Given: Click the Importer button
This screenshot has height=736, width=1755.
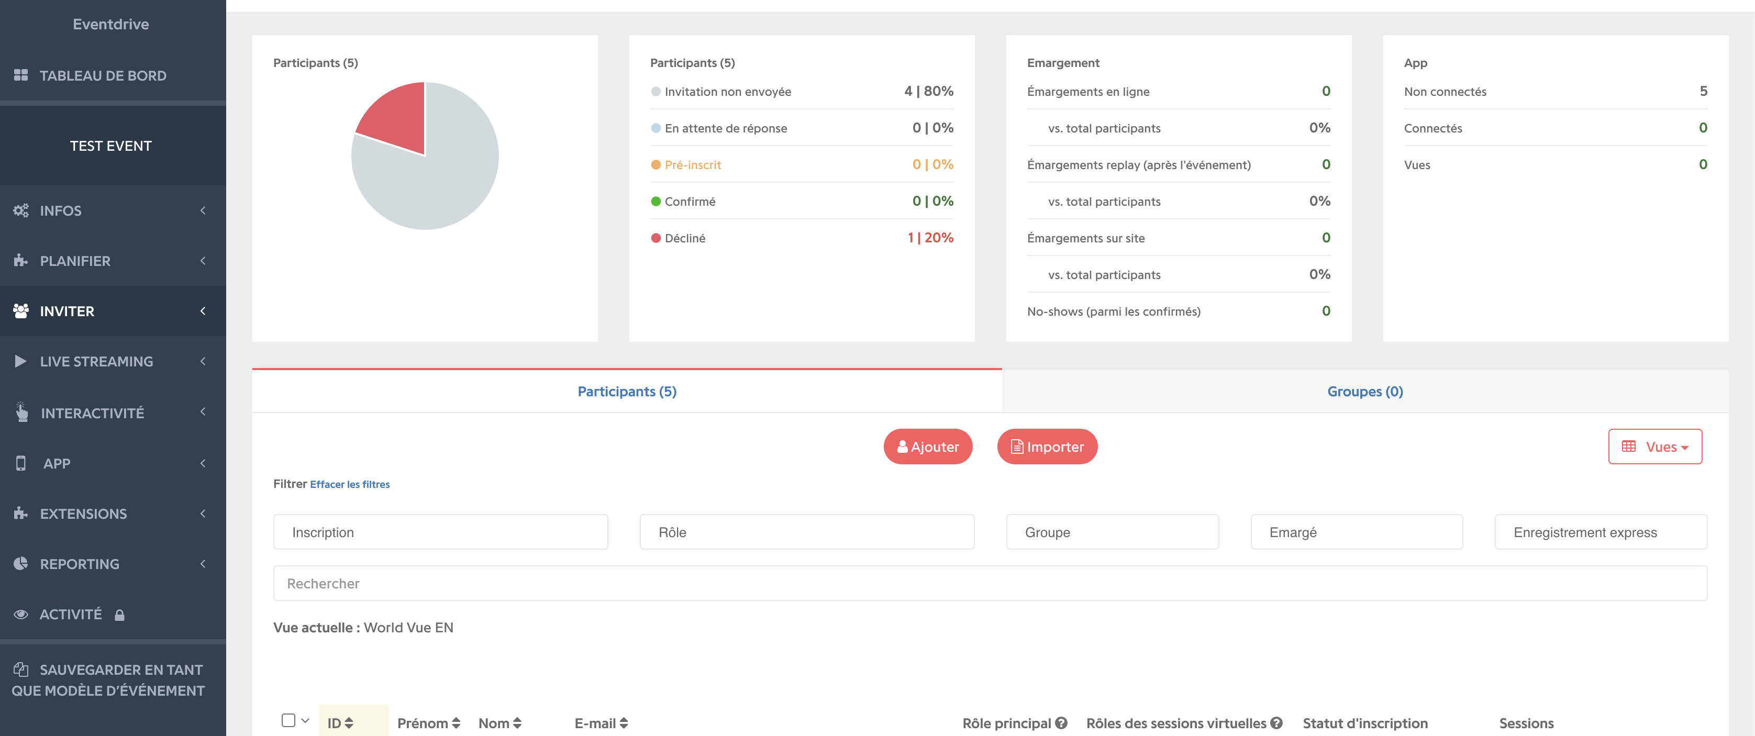Looking at the screenshot, I should (x=1047, y=447).
